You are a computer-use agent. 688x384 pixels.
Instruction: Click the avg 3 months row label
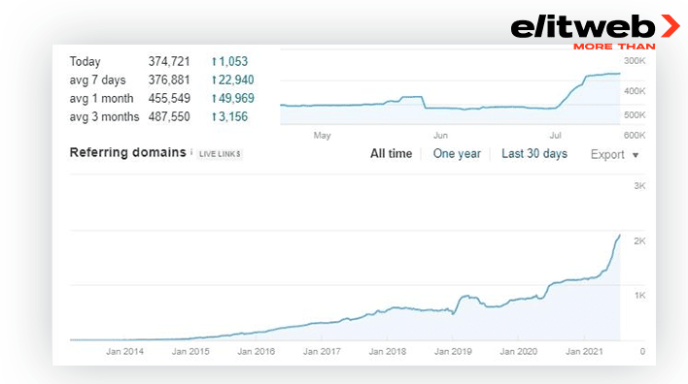104,116
